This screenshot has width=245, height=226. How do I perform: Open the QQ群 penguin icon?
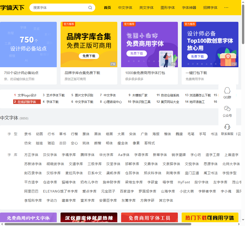pos(227,91)
